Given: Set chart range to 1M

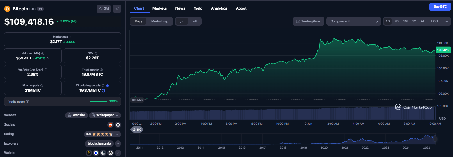Looking at the screenshot, I should point(405,21).
